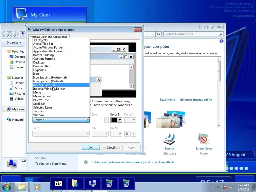Choose 'Icon Spacing (Horizontal)' entry
This screenshot has width=256, height=192.
[61, 77]
